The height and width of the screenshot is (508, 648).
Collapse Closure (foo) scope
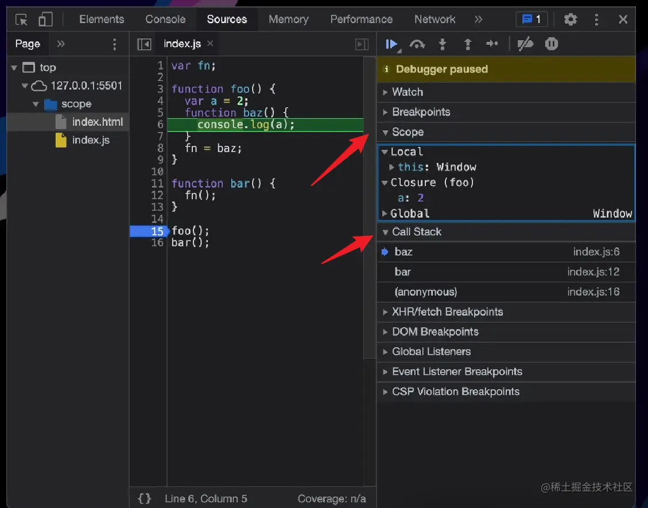pyautogui.click(x=385, y=183)
